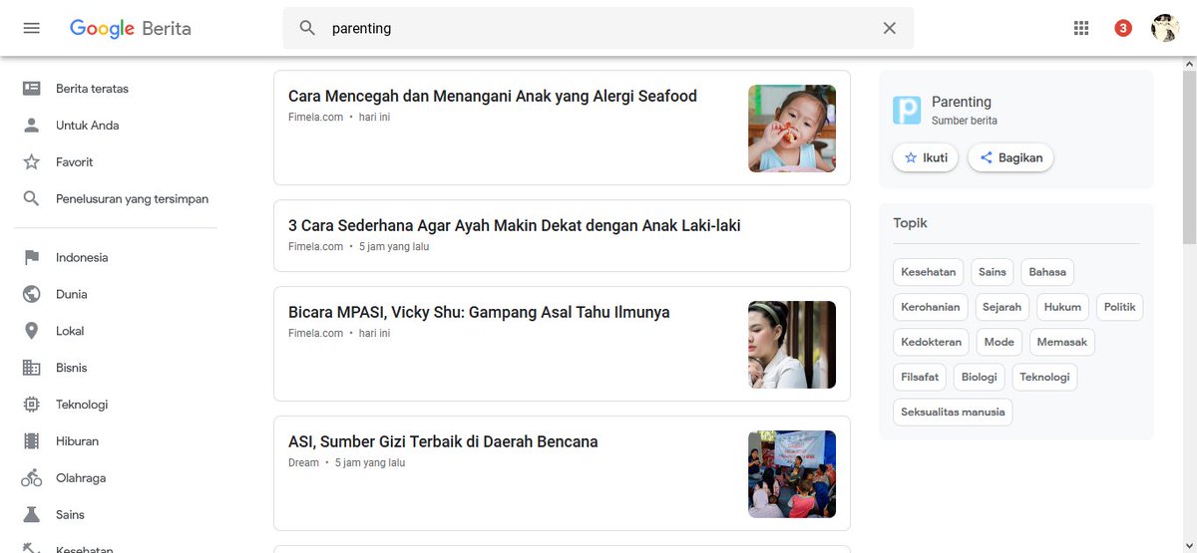Open the Untuk Anda section
The image size is (1197, 553).
click(x=88, y=126)
